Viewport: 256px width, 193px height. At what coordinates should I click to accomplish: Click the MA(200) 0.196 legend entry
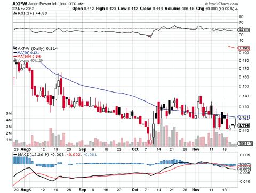[x=27, y=56]
